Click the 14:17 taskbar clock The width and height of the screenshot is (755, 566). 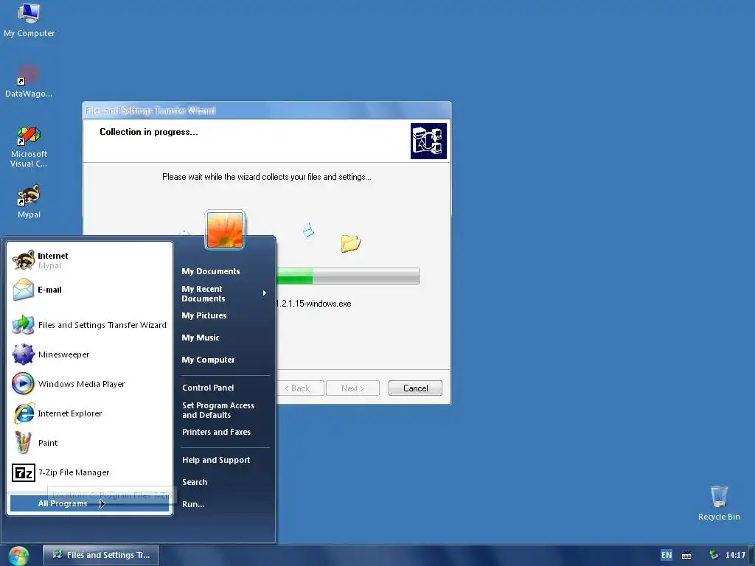click(x=735, y=555)
